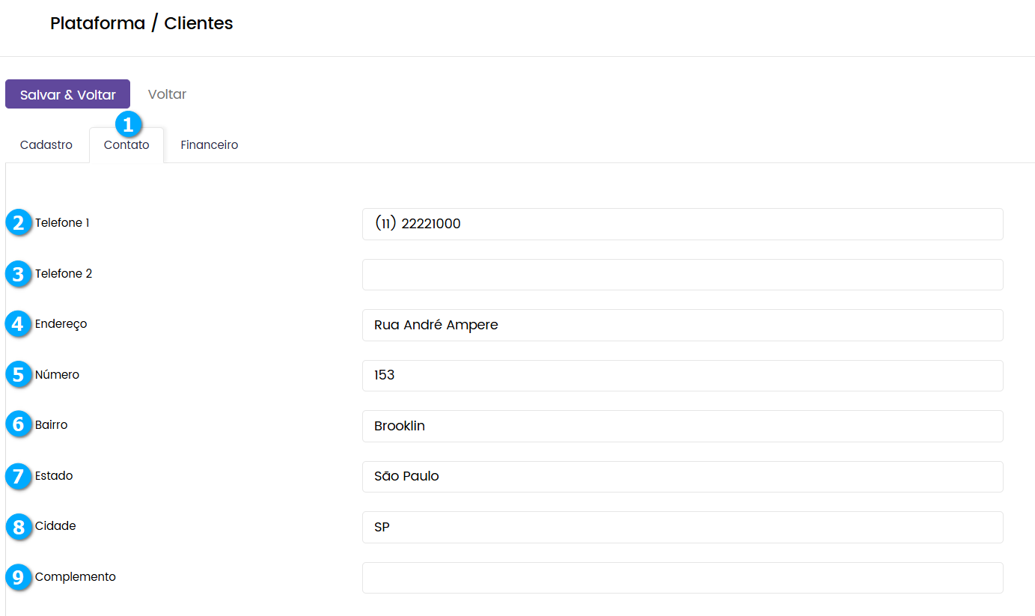Click badge number 8 beside Cidade
This screenshot has width=1035, height=616.
tap(19, 526)
